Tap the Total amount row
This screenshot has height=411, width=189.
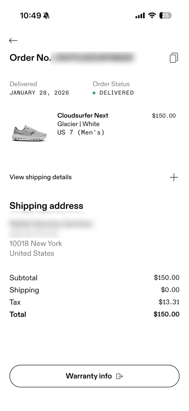94,315
